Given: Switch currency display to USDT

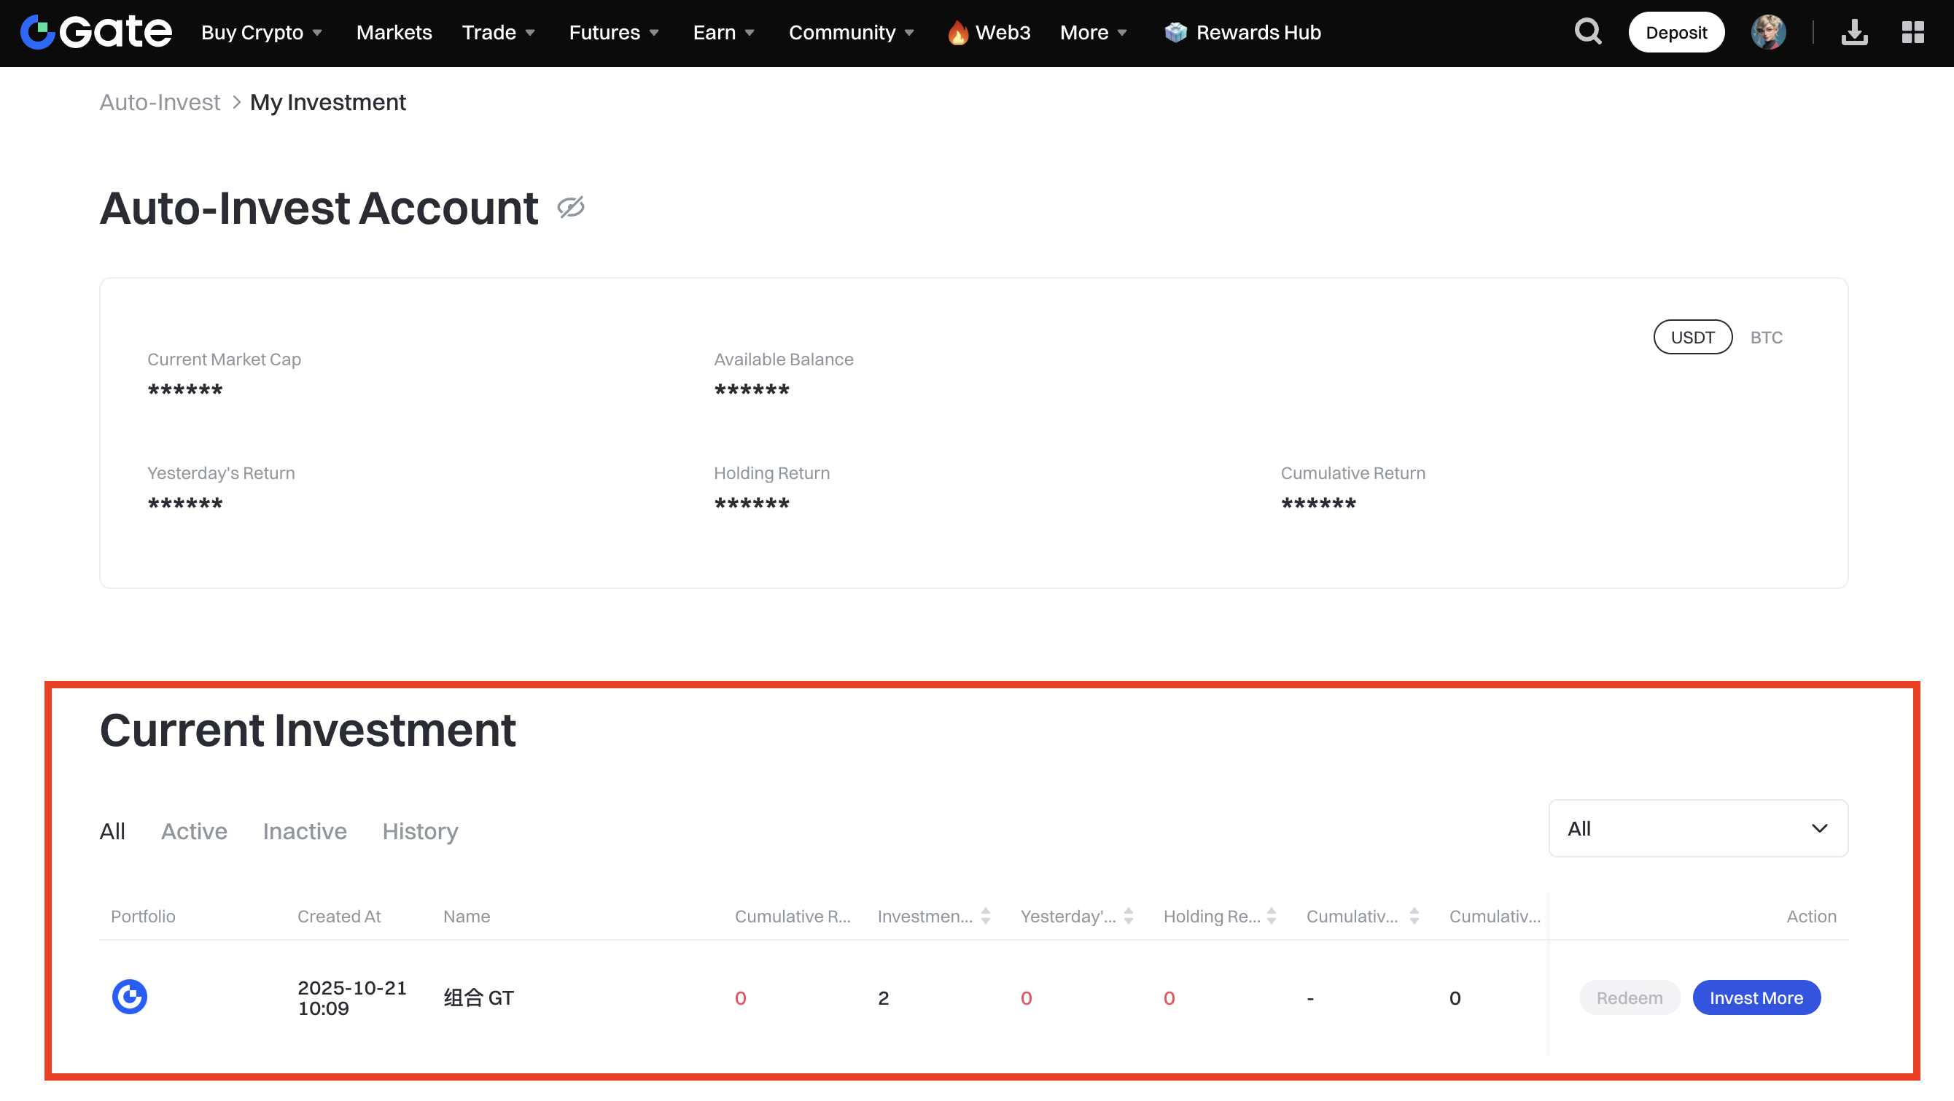Looking at the screenshot, I should coord(1692,337).
